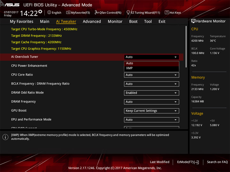The height and width of the screenshot is (172, 230).
Task: Select the CPU Core Ratio label
Action: [x=22, y=75]
